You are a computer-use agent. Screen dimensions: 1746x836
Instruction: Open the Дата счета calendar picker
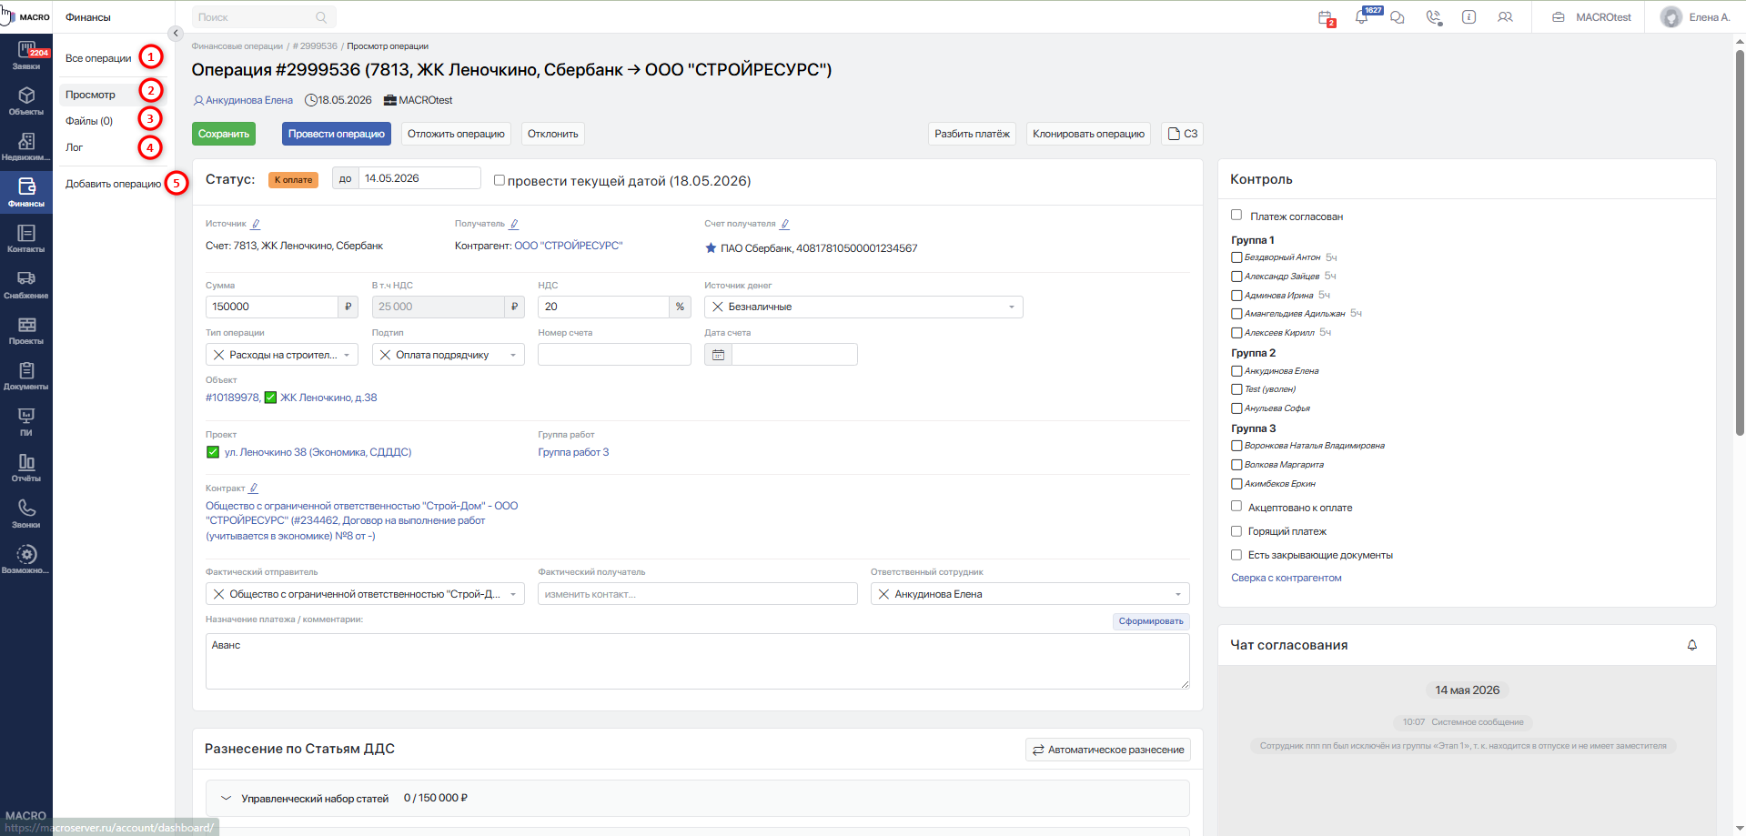tap(718, 355)
